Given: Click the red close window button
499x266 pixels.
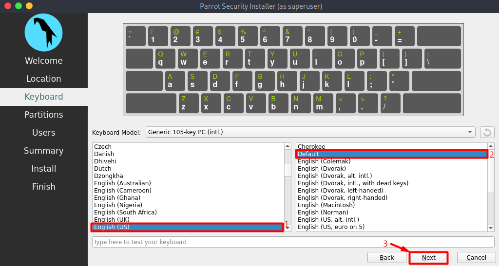Looking at the screenshot, I should pos(8,6).
